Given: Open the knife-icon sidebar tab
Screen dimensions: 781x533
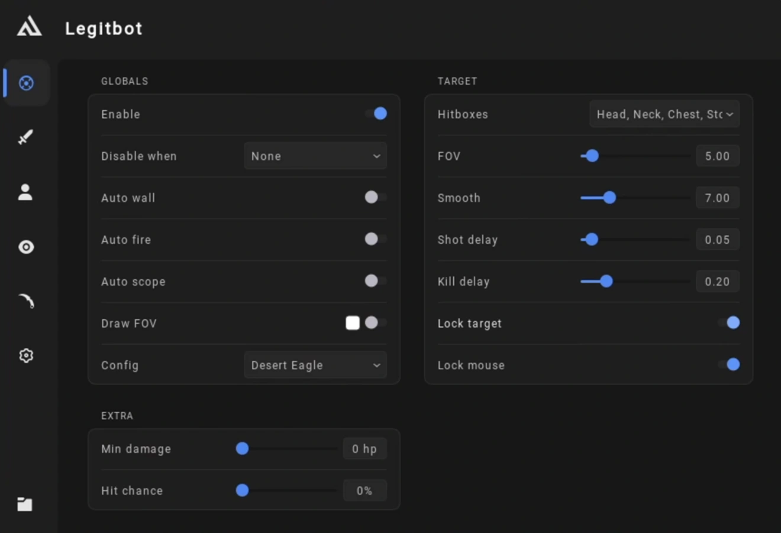Looking at the screenshot, I should [x=25, y=137].
